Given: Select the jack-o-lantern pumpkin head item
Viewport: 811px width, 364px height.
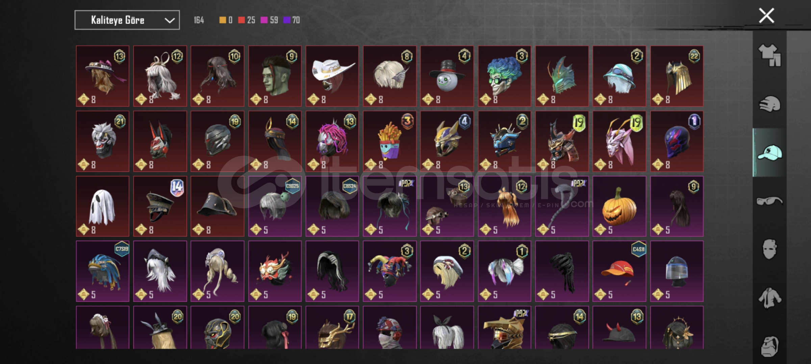Looking at the screenshot, I should pos(619,206).
